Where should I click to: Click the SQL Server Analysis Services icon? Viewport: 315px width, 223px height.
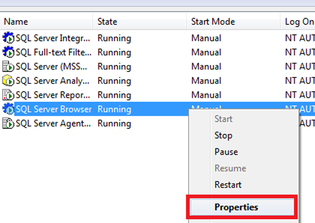[8, 81]
